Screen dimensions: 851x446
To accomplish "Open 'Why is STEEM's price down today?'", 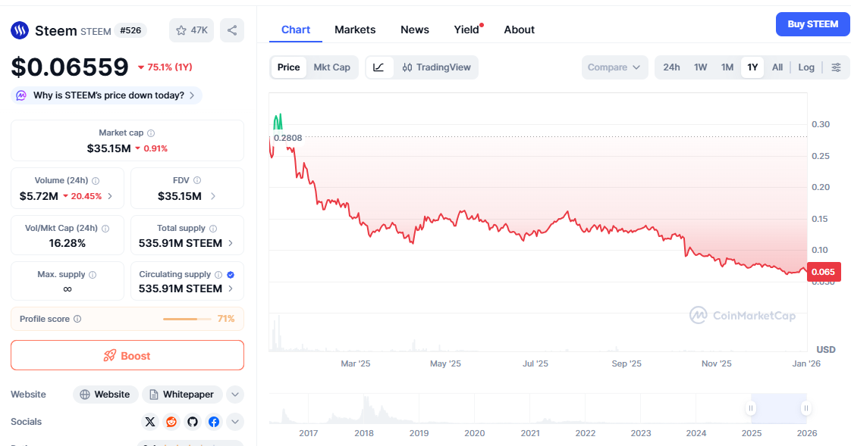I will 106,95.
